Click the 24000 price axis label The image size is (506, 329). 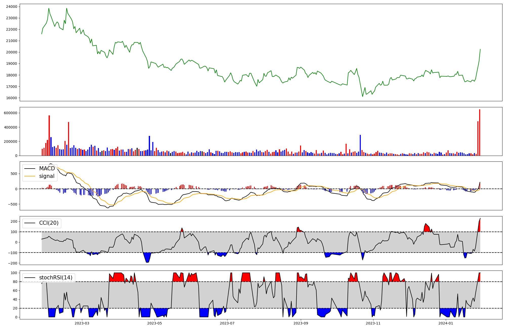(11, 7)
